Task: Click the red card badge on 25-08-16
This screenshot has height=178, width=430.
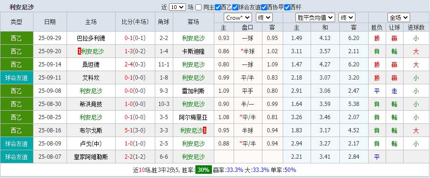Action: (x=204, y=130)
